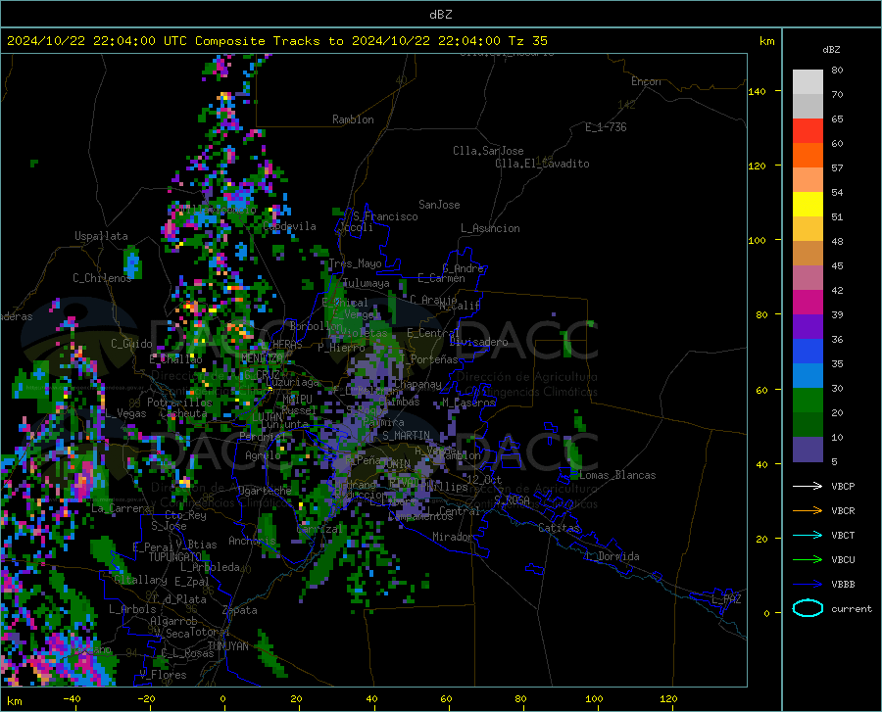Click the Catitas label
882x712 pixels.
(x=559, y=528)
